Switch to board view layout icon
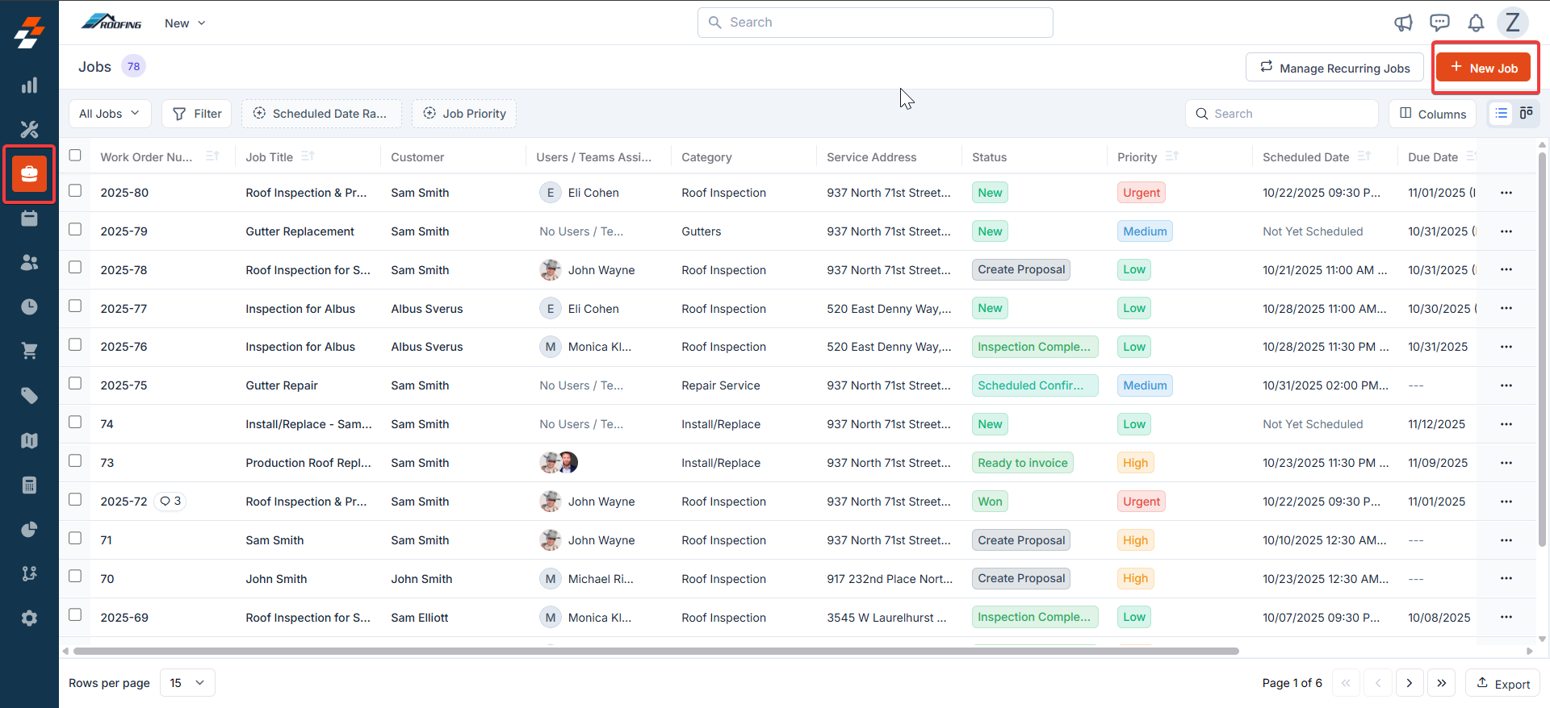The height and width of the screenshot is (708, 1550). tap(1527, 114)
